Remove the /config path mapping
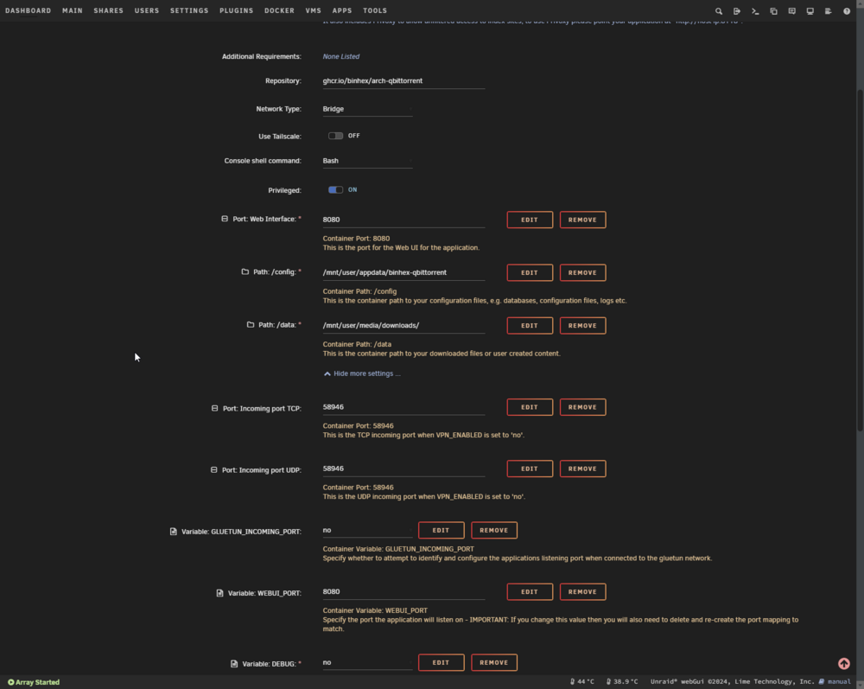Viewport: 864px width, 689px height. tap(582, 272)
